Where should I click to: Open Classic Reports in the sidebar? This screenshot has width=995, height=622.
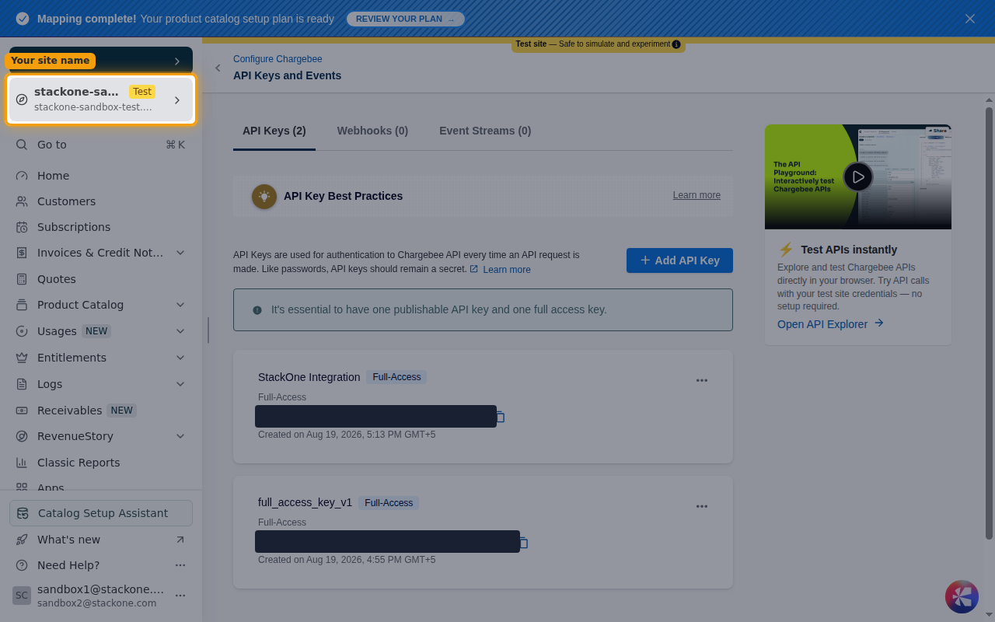101,463
